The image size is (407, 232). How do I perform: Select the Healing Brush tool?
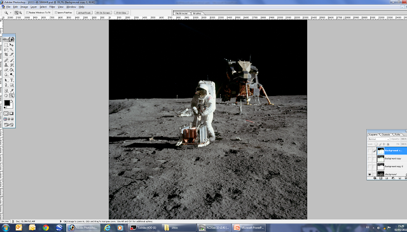(x=6, y=60)
